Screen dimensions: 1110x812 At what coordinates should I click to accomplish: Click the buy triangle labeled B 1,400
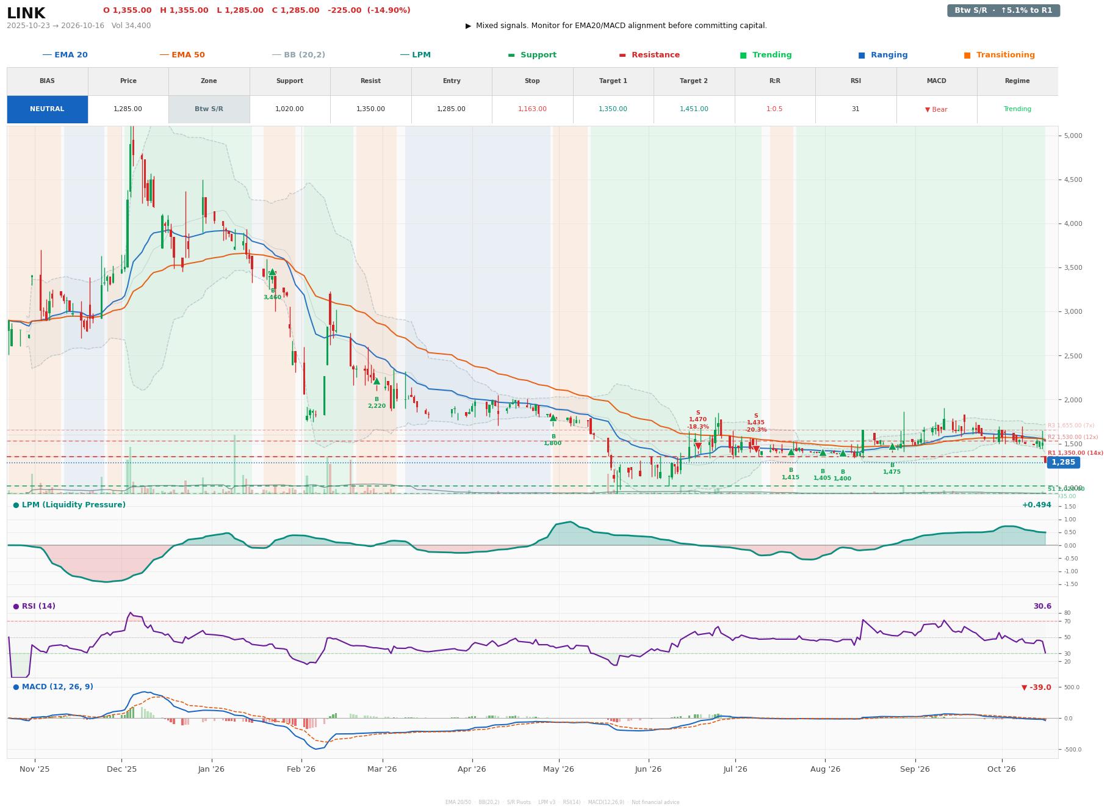point(843,453)
